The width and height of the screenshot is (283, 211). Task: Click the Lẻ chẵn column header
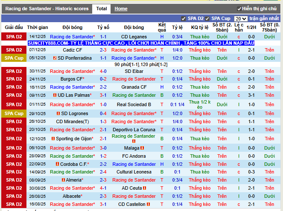[239, 27]
